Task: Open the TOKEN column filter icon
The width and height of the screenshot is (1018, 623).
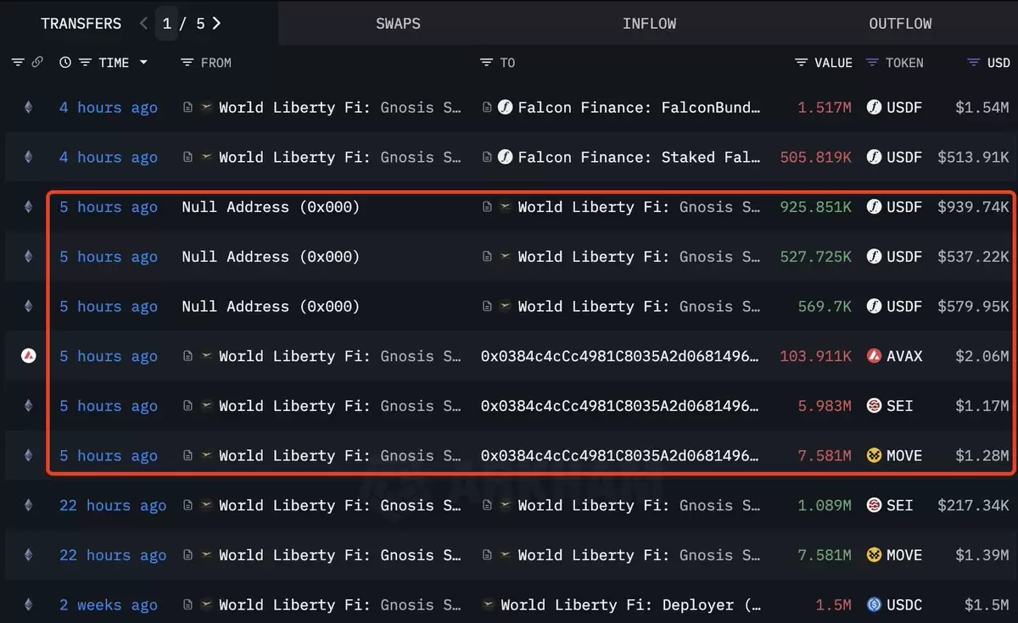Action: coord(872,63)
